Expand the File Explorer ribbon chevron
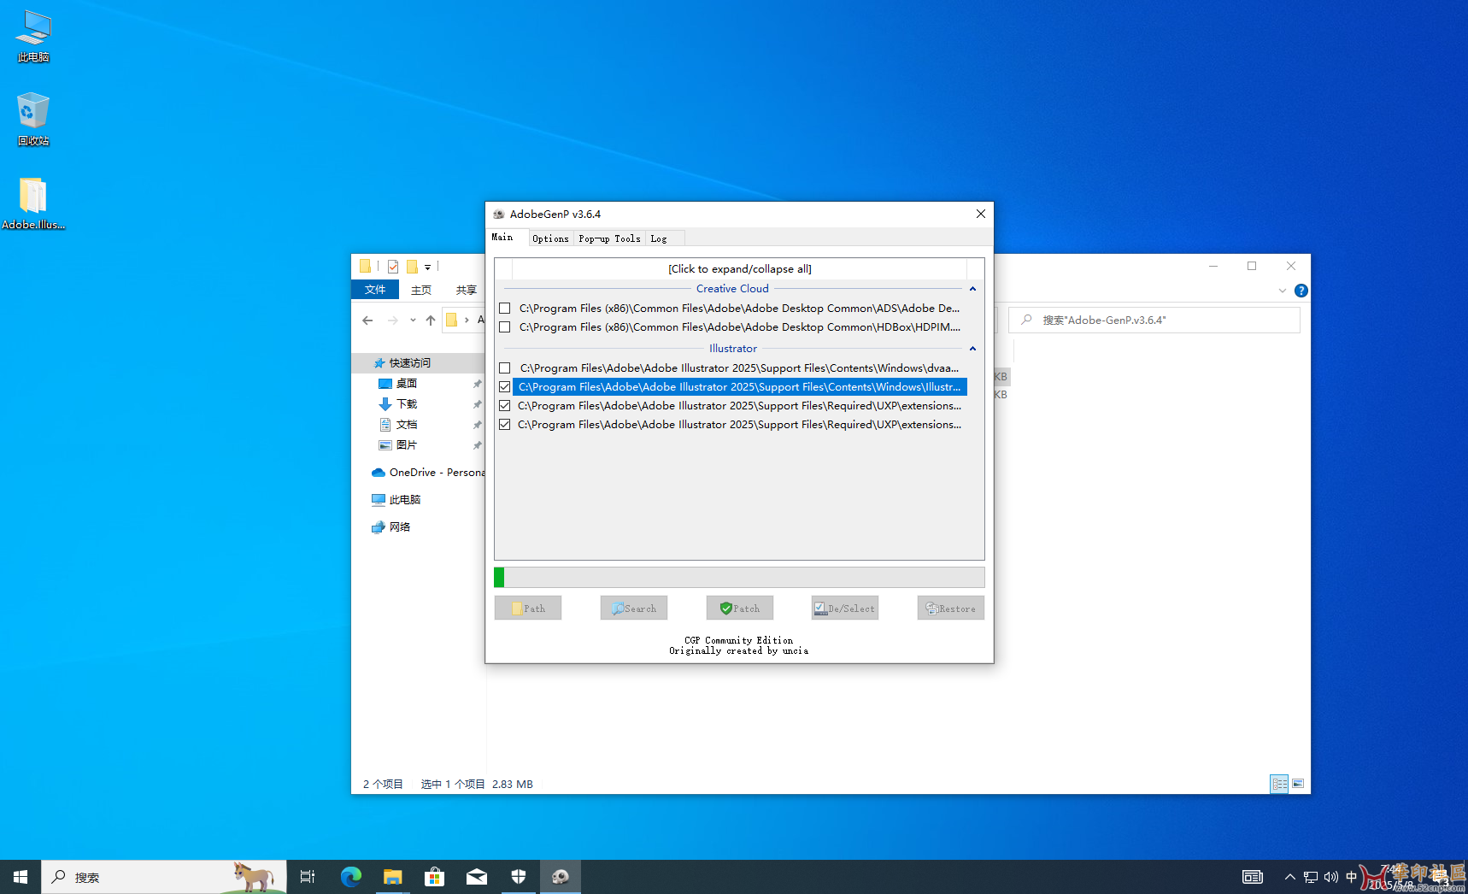The width and height of the screenshot is (1468, 894). 1282,291
